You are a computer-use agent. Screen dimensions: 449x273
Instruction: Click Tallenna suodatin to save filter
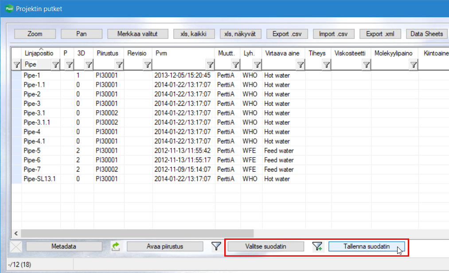(x=367, y=246)
